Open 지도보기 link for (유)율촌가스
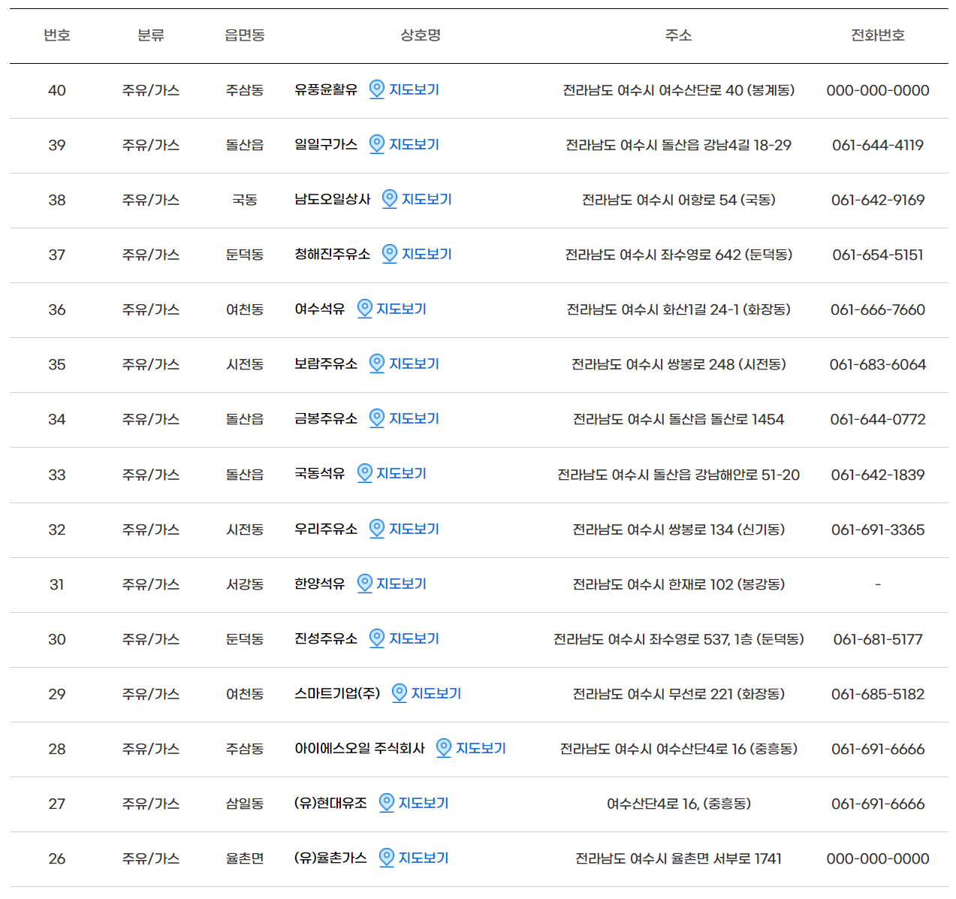The image size is (956, 899). tap(424, 858)
